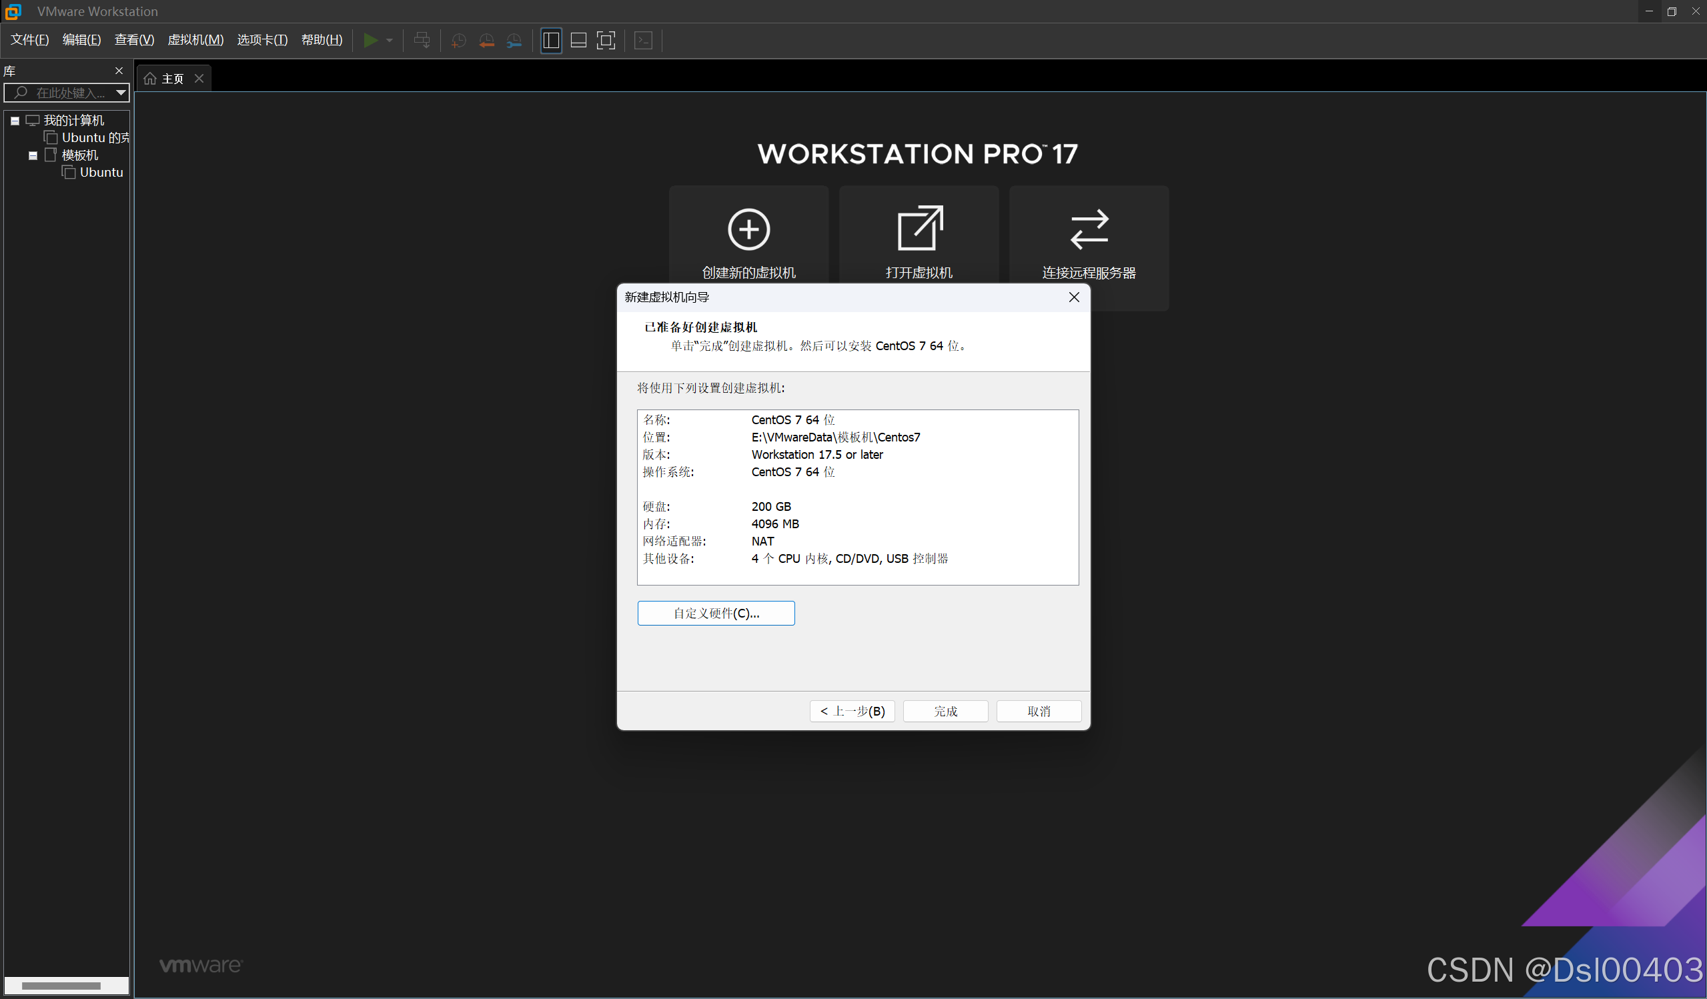Toggle the thumbnail bar view icon
The height and width of the screenshot is (999, 1707).
pos(578,41)
